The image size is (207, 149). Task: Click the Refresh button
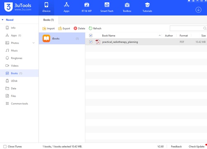point(95,29)
